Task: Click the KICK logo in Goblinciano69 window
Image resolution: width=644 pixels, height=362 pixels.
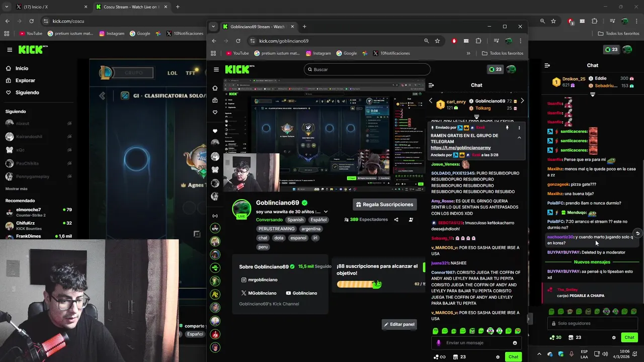Action: 240,69
